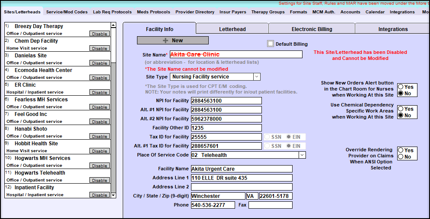Select Hogwarts Telehealth in site list

point(40,173)
